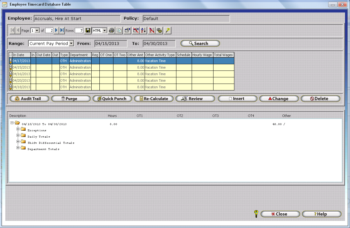Click the save (floppy disk) toolbar icon
Viewport: 350px width, 228px height.
[88, 30]
